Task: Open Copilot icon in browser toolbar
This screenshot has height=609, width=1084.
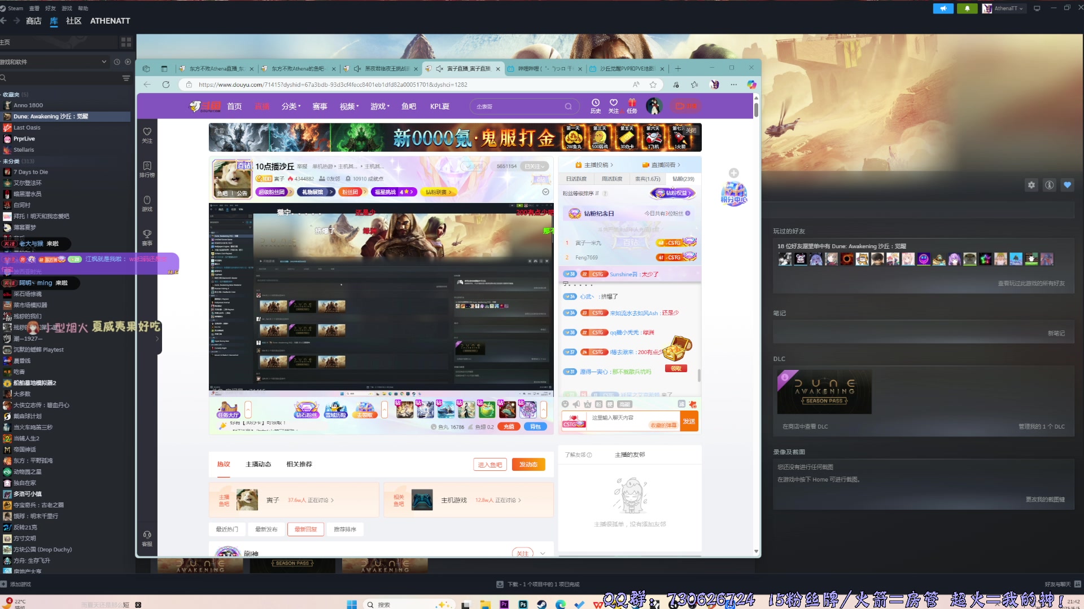Action: [751, 85]
